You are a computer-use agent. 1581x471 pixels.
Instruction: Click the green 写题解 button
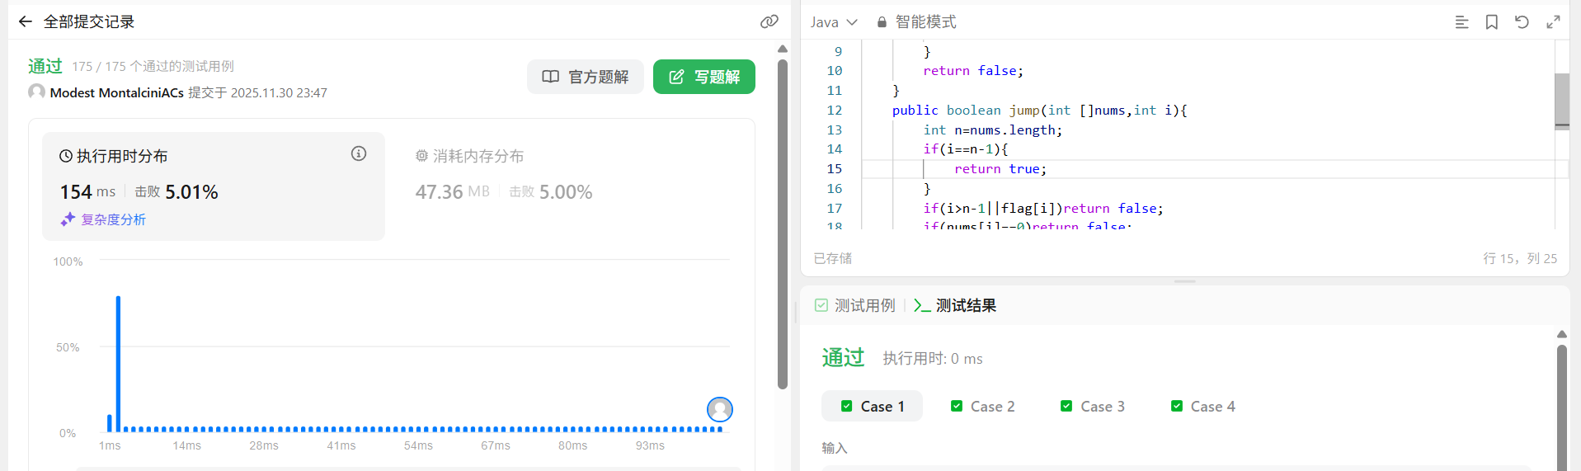tap(704, 77)
